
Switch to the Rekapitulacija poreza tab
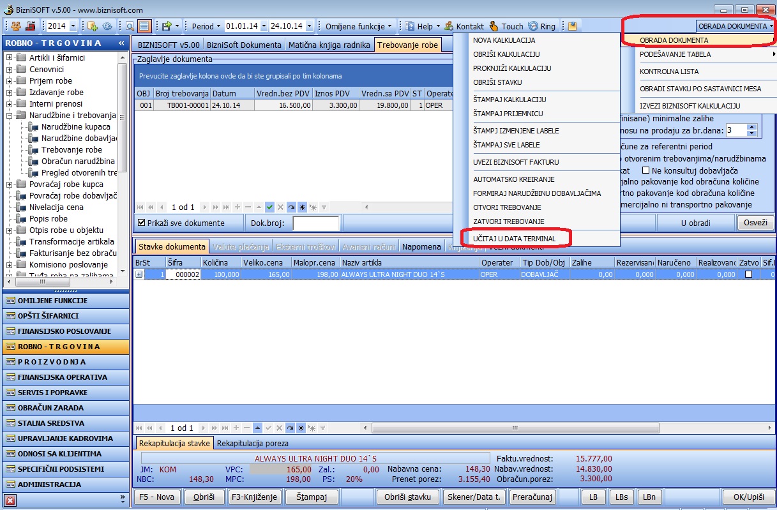pos(252,443)
